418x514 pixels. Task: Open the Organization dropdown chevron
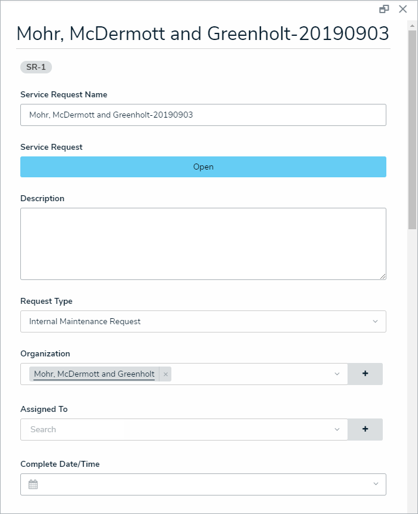pyautogui.click(x=337, y=374)
